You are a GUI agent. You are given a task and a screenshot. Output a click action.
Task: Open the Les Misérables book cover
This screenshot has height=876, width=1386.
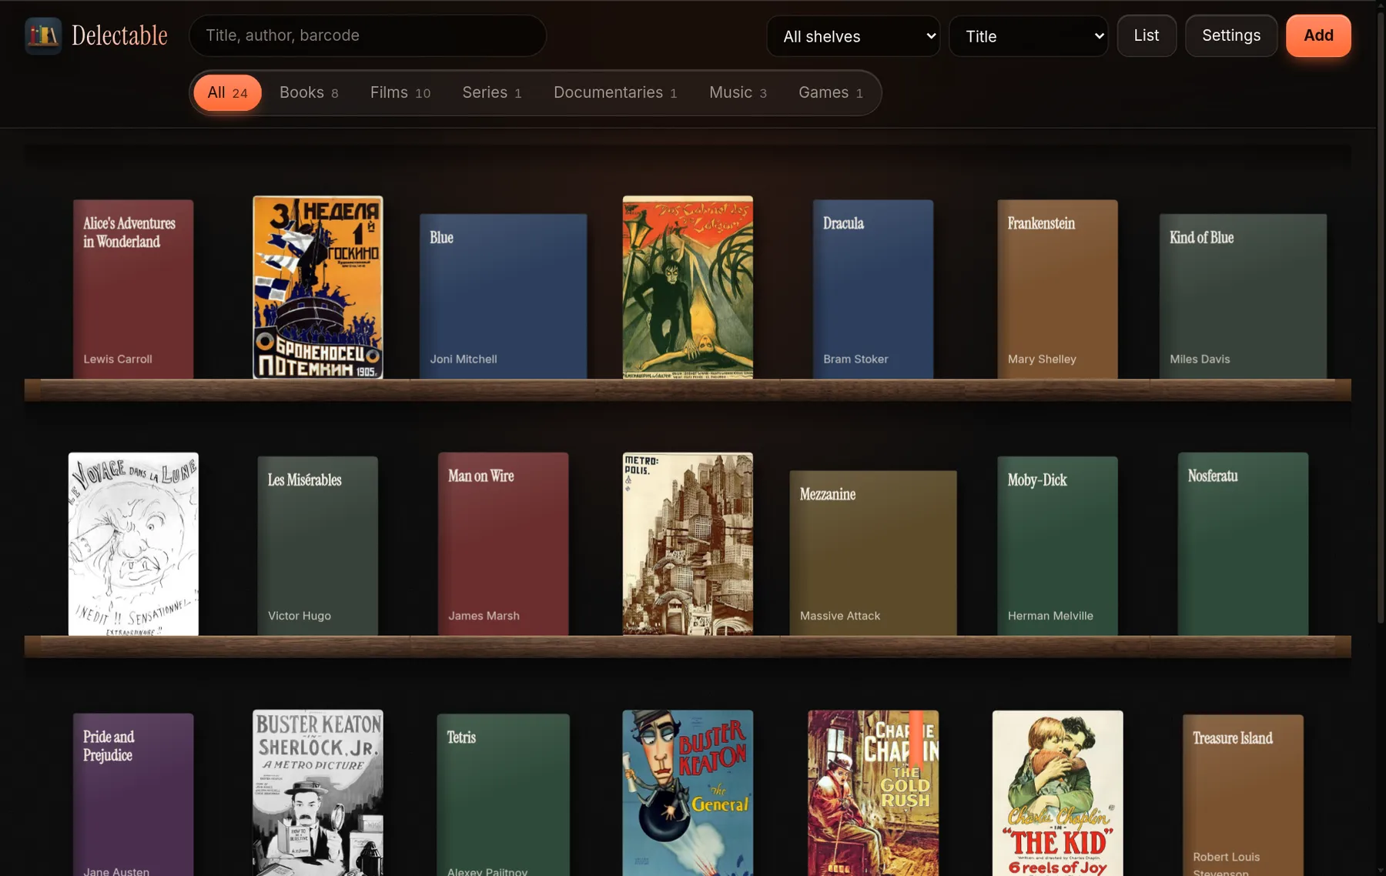[x=318, y=546]
